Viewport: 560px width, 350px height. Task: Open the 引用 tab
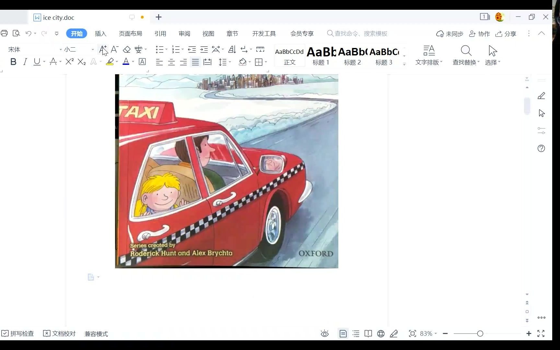160,33
